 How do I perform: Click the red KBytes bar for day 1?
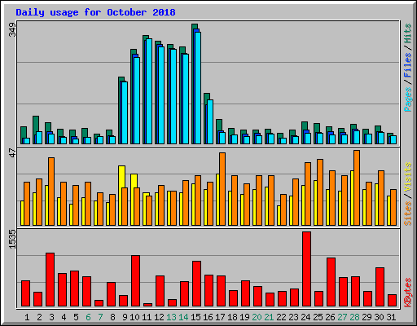point(25,293)
